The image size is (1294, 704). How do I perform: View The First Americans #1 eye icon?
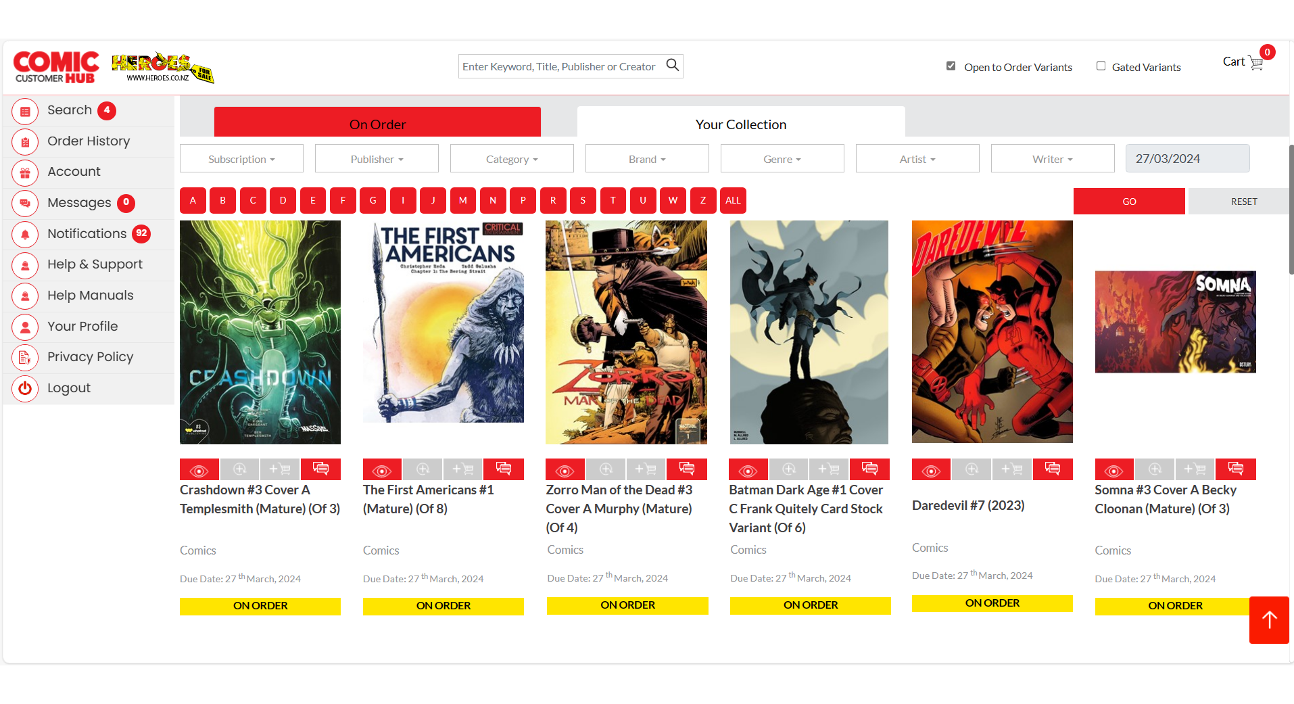point(382,469)
